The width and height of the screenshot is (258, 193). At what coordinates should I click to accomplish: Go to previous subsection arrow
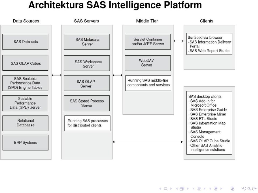click(193, 188)
